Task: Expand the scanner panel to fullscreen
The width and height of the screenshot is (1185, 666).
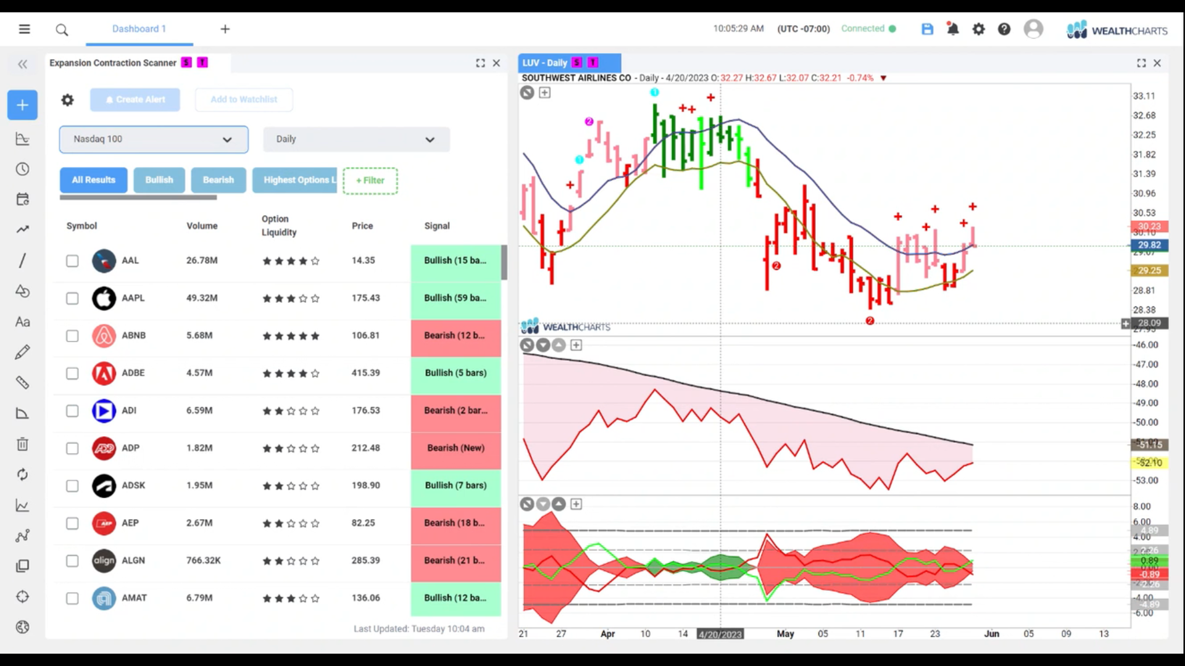Action: (480, 63)
